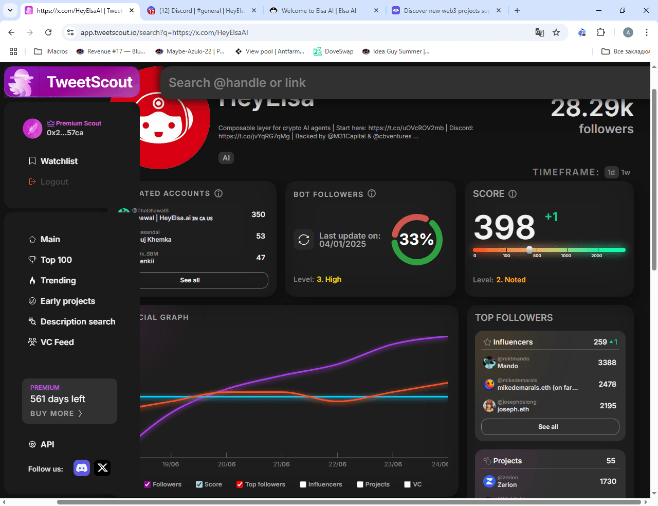Click the vertical page scrollbar

pyautogui.click(x=654, y=180)
